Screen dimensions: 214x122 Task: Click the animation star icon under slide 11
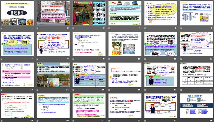click(x=145, y=59)
